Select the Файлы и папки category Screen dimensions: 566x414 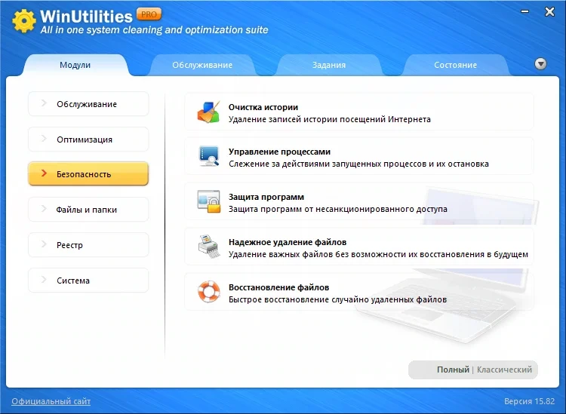(88, 210)
